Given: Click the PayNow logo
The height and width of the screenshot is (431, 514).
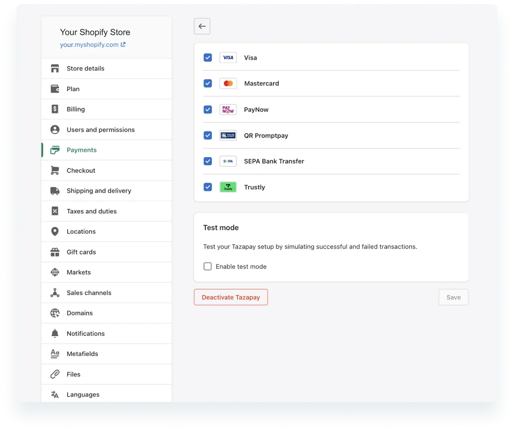Looking at the screenshot, I should (x=228, y=109).
